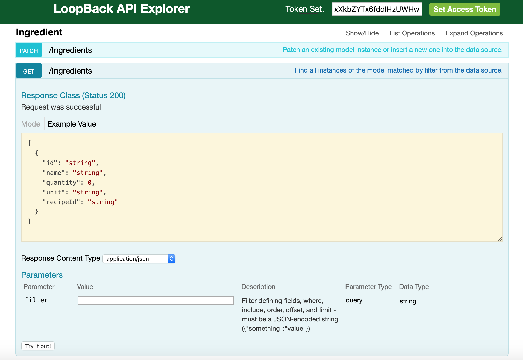The height and width of the screenshot is (360, 523).
Task: Click the example value JSON box
Action: [262, 187]
